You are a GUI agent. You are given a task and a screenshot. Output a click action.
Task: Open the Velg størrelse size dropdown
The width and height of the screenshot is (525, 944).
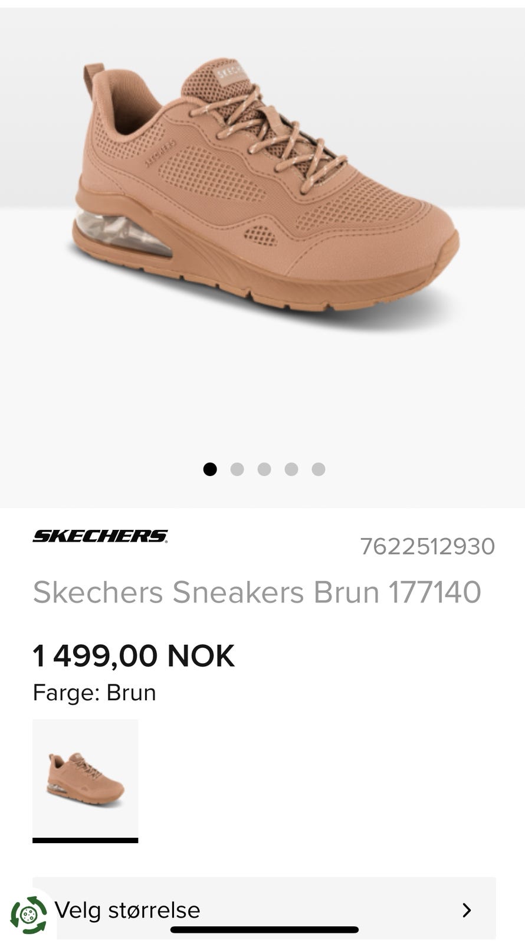click(x=264, y=908)
